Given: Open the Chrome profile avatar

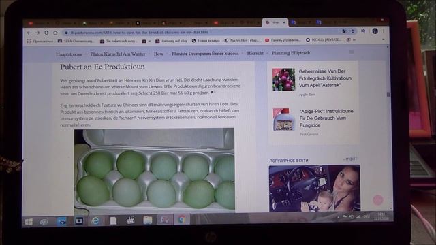Looking at the screenshot, I should pos(375,31).
